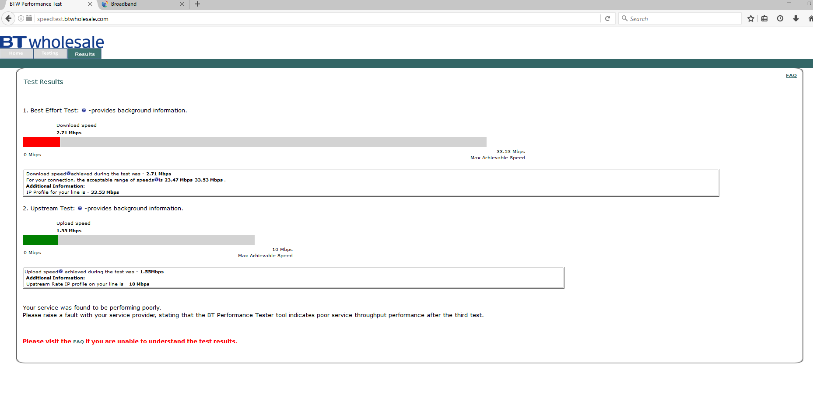Open the Testing navigation tab
This screenshot has width=813, height=401.
point(50,53)
